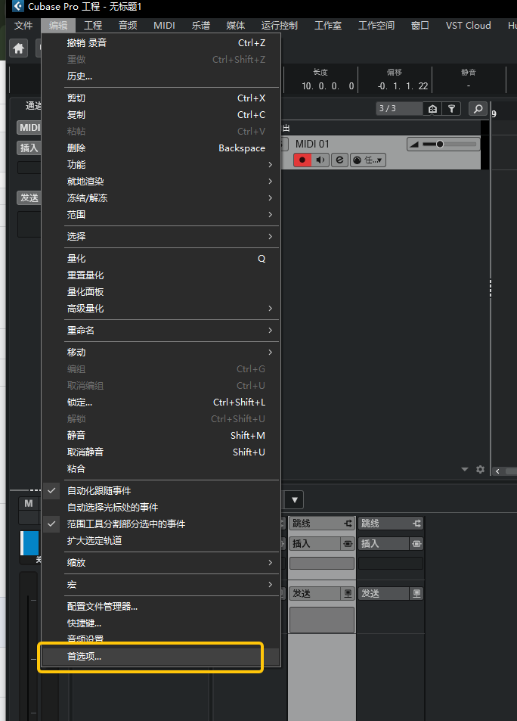Expand the 功能 submenu
Screen dimensions: 517x721
[x=161, y=165]
